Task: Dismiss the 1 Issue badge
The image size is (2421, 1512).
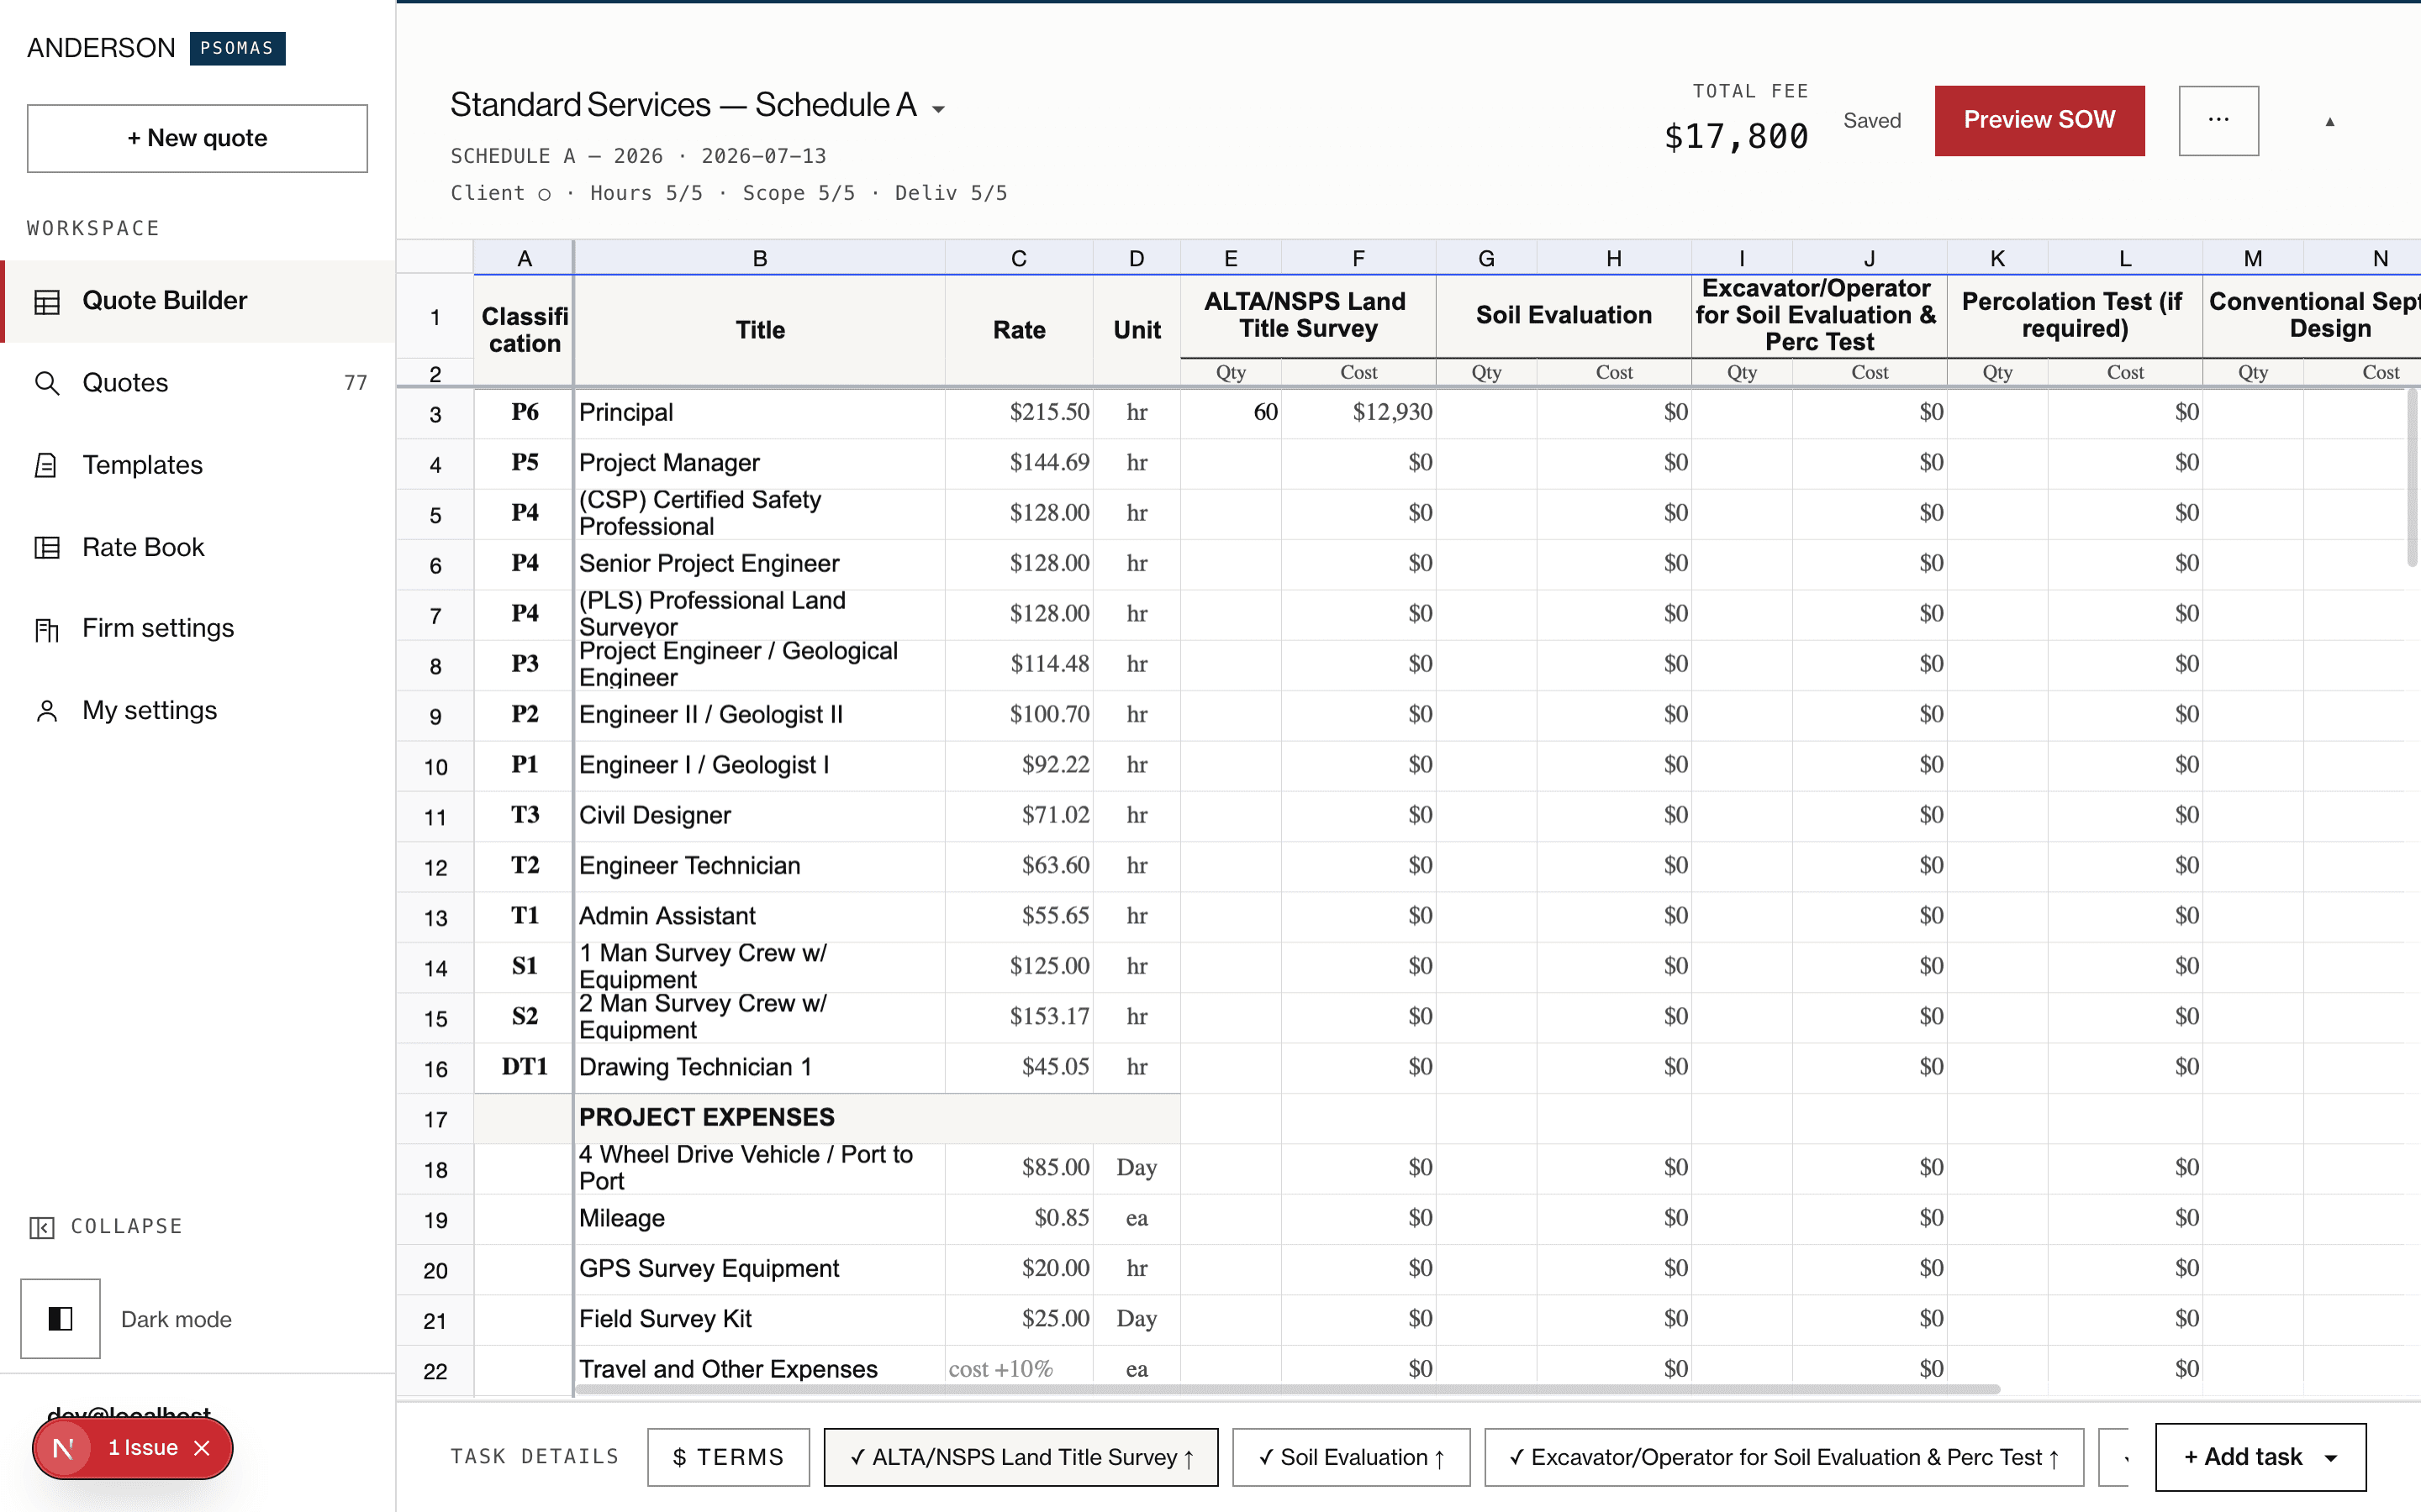Action: [x=202, y=1448]
